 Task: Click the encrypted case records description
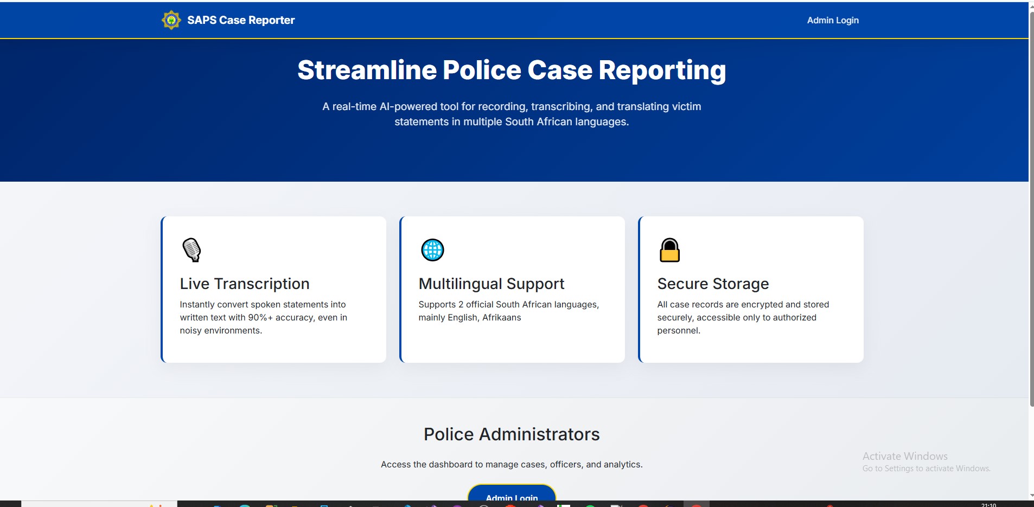coord(743,317)
